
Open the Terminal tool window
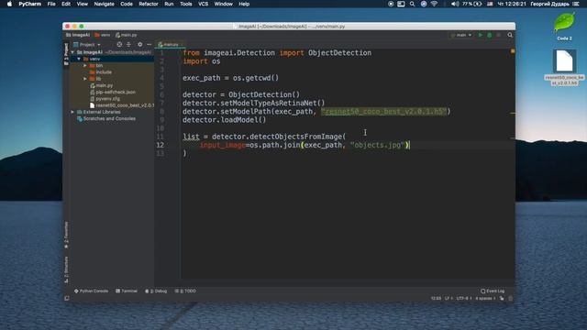click(x=127, y=291)
